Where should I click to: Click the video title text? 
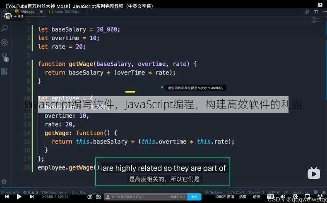click(79, 6)
